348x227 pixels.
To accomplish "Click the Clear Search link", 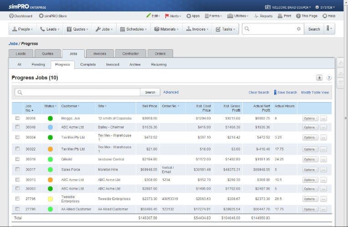I will (x=259, y=93).
